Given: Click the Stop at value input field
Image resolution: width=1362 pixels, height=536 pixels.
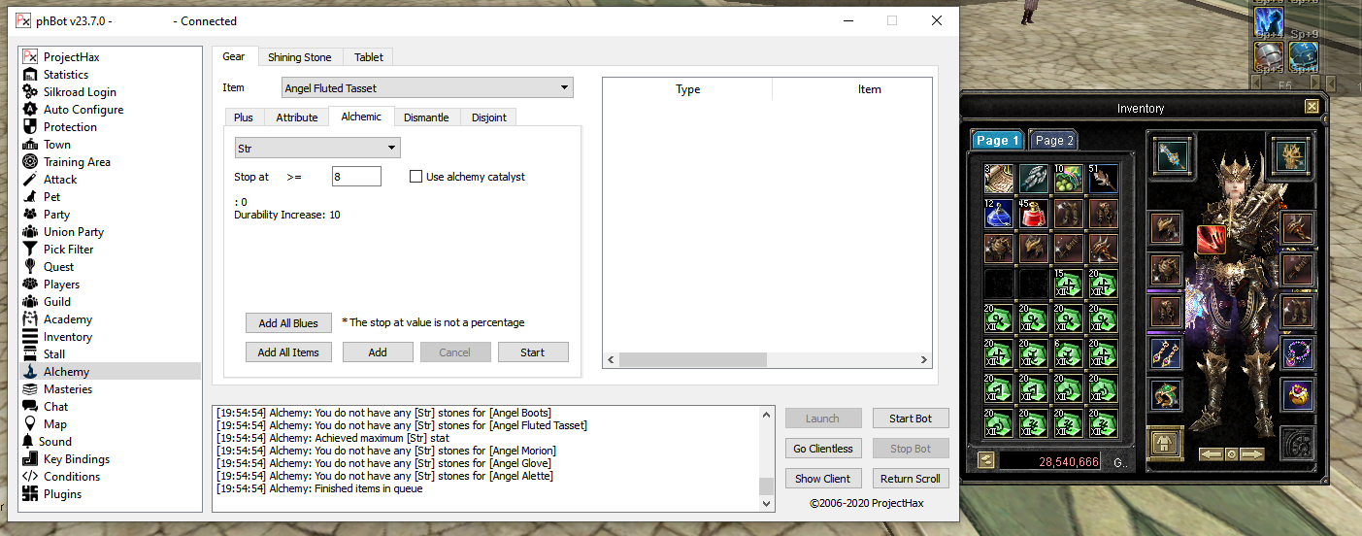Looking at the screenshot, I should 356,177.
